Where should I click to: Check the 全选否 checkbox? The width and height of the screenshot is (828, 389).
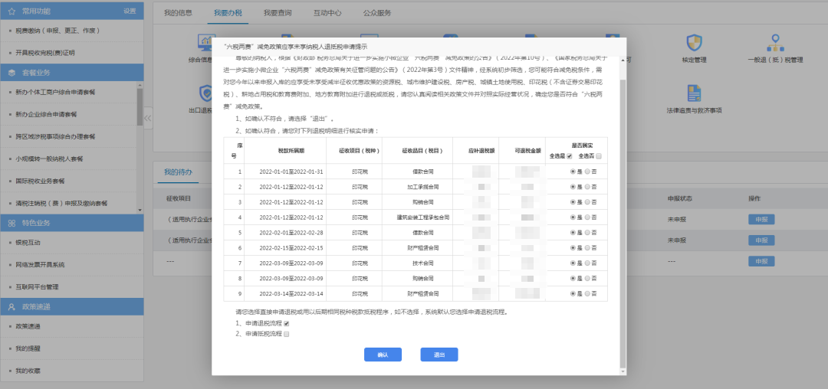pos(599,156)
